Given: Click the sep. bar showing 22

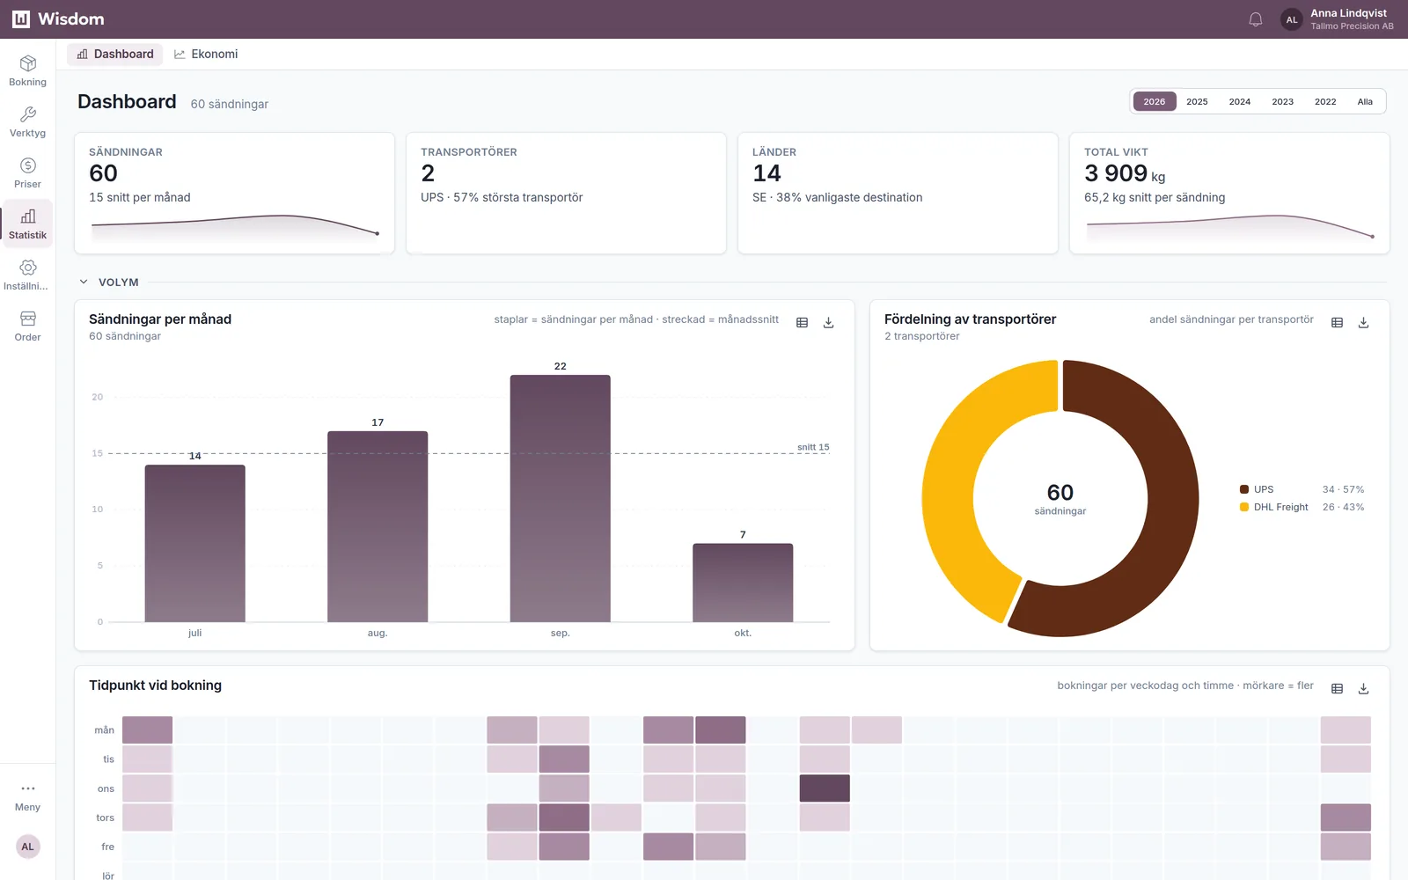Looking at the screenshot, I should coord(560,499).
